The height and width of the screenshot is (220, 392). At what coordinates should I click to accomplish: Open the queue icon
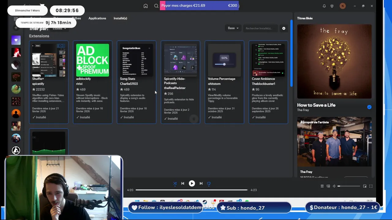[x=322, y=186]
